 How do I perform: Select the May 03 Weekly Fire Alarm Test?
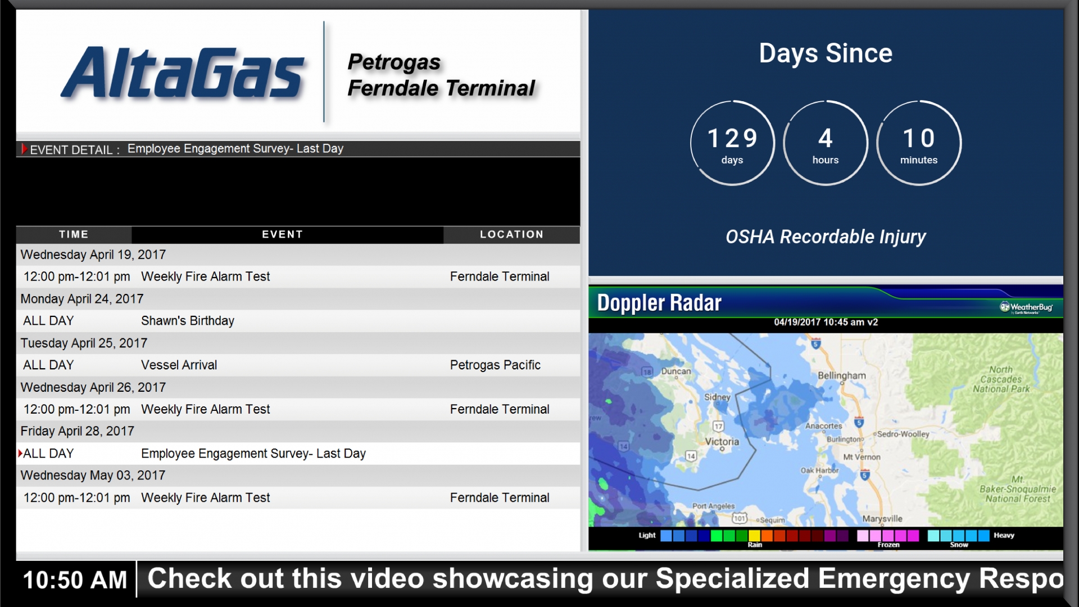205,498
